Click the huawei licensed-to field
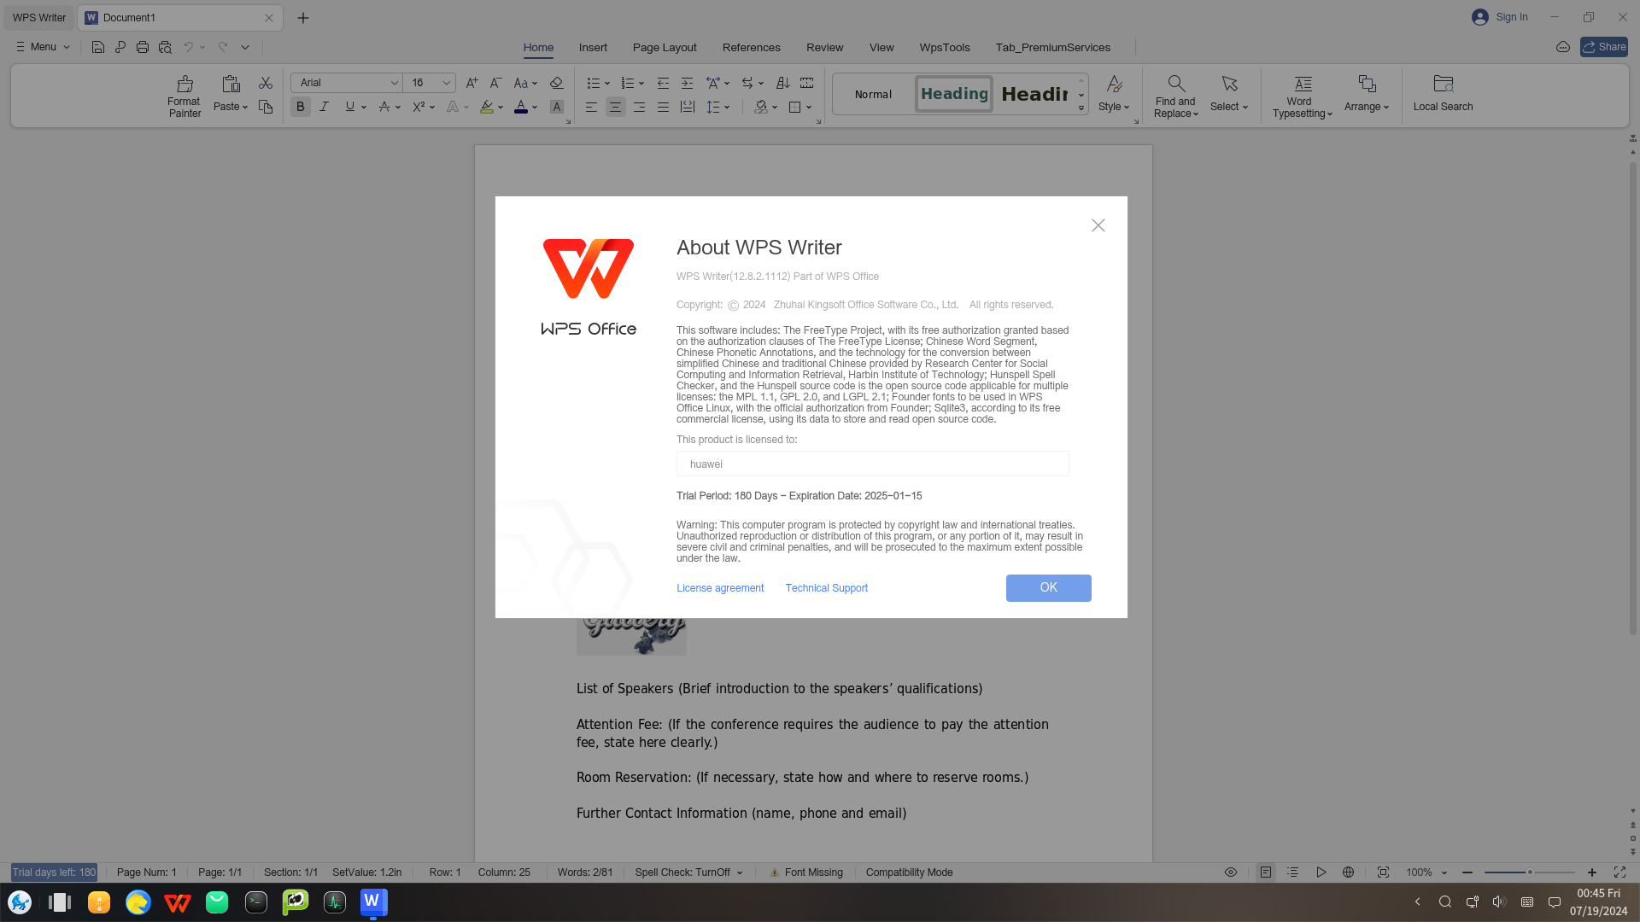The height and width of the screenshot is (922, 1640). (x=872, y=464)
